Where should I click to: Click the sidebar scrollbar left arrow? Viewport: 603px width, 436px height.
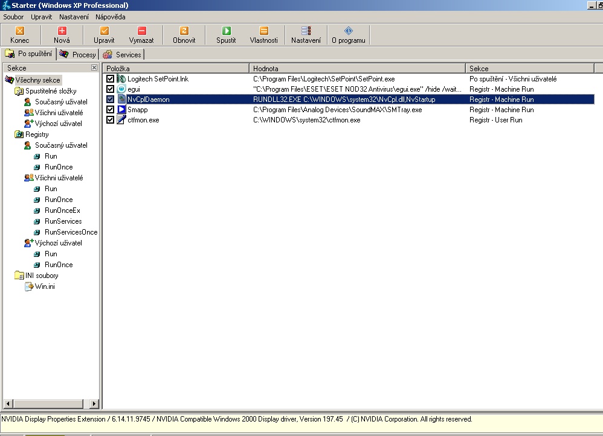8,404
